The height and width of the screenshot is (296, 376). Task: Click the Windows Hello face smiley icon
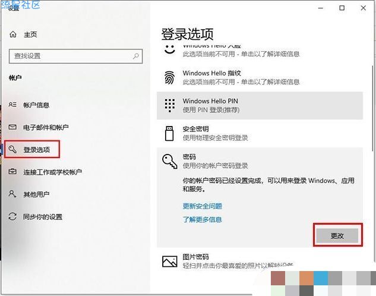tap(170, 49)
